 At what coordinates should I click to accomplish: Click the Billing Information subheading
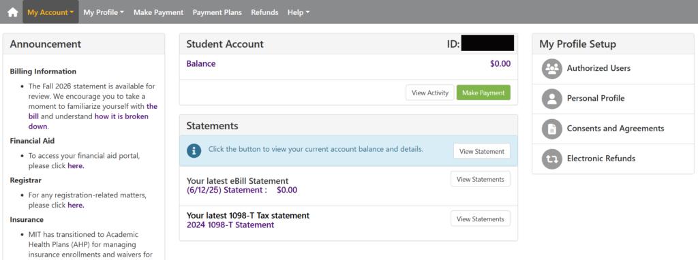(43, 71)
